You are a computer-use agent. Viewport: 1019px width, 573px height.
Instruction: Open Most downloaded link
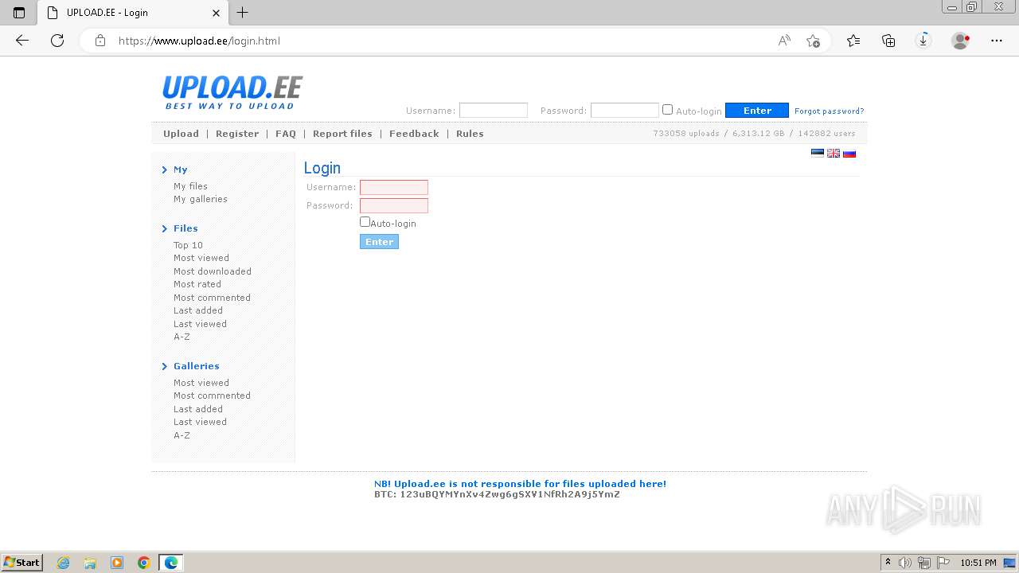(x=213, y=271)
